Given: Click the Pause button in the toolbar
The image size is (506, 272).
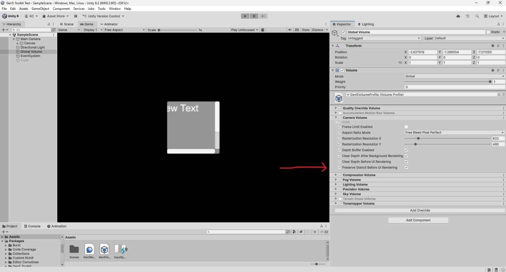Looking at the screenshot, I should (254, 16).
